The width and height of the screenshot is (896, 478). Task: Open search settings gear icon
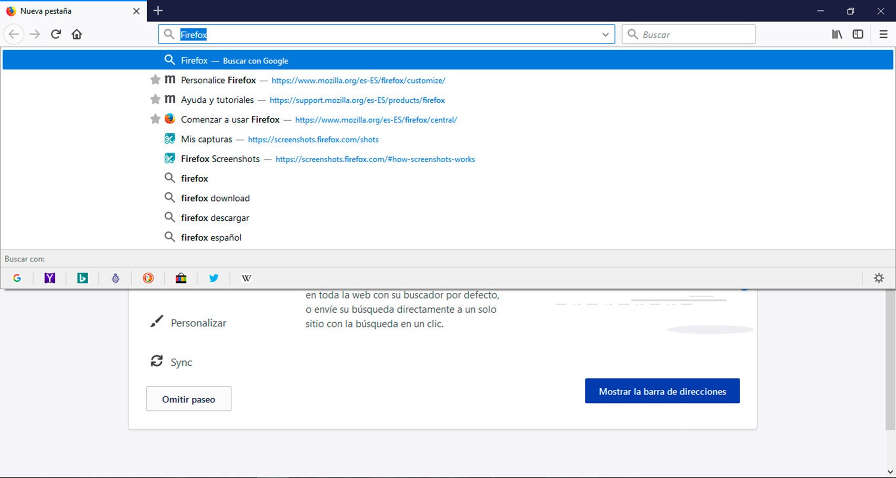879,278
